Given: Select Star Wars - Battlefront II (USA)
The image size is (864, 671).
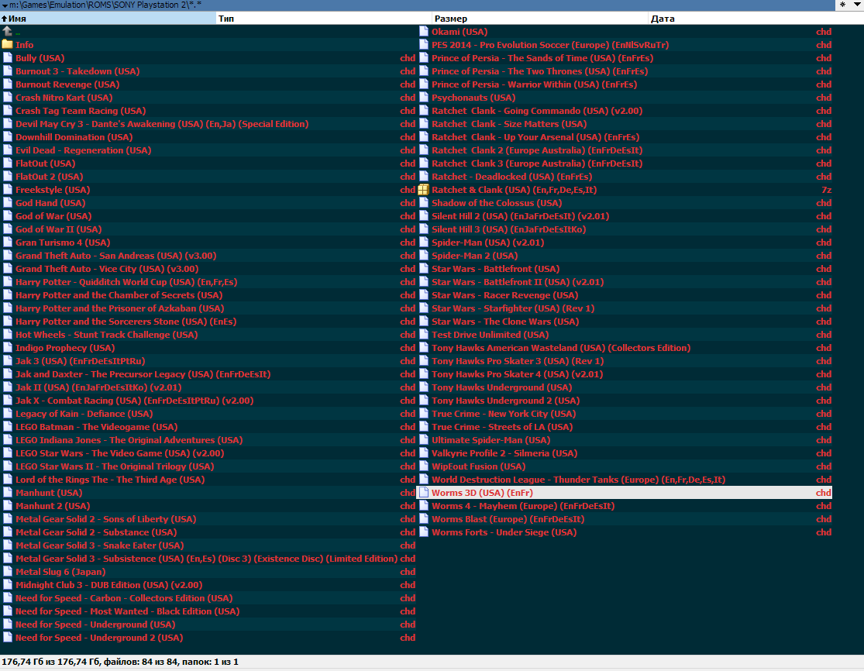Looking at the screenshot, I should tap(518, 282).
